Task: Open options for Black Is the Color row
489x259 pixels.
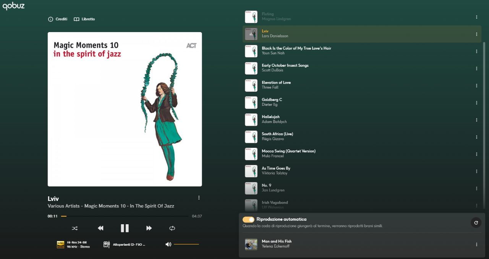Action: point(476,51)
